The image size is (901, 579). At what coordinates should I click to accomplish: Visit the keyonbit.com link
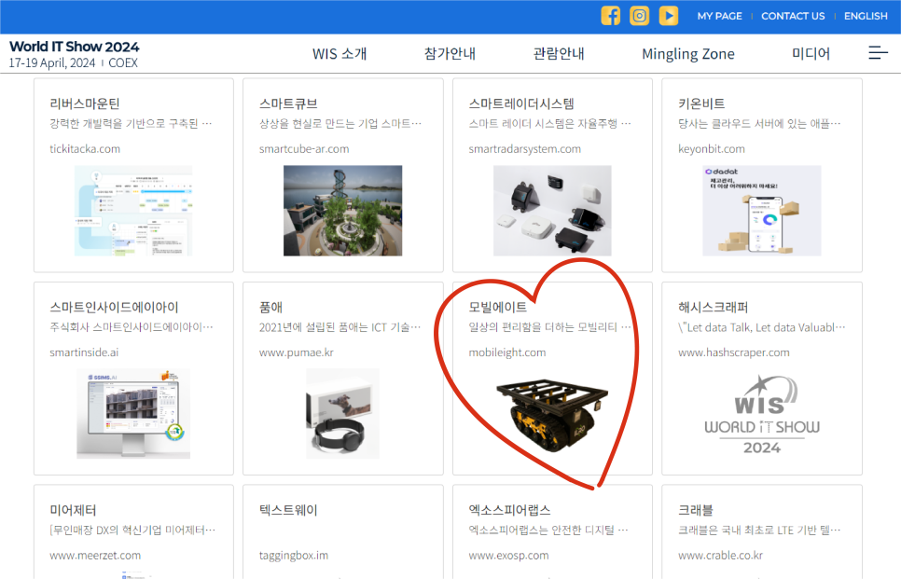click(712, 149)
